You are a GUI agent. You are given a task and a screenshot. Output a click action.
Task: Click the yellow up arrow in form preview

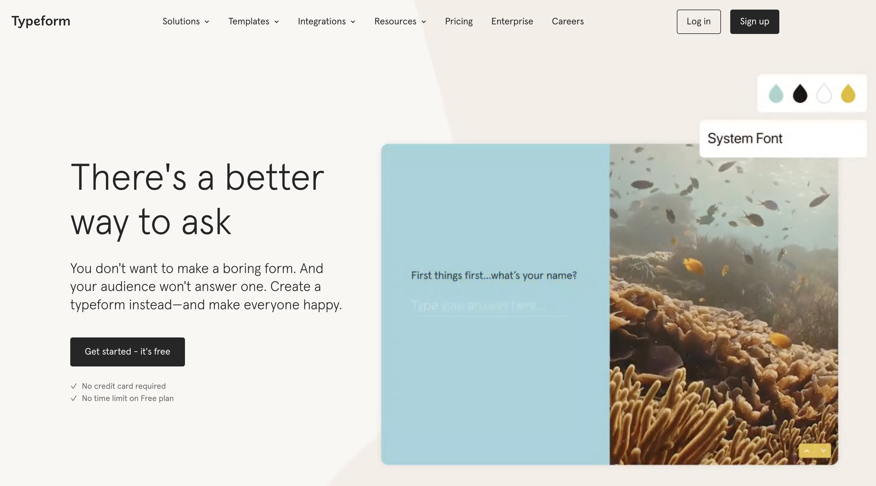click(x=807, y=451)
